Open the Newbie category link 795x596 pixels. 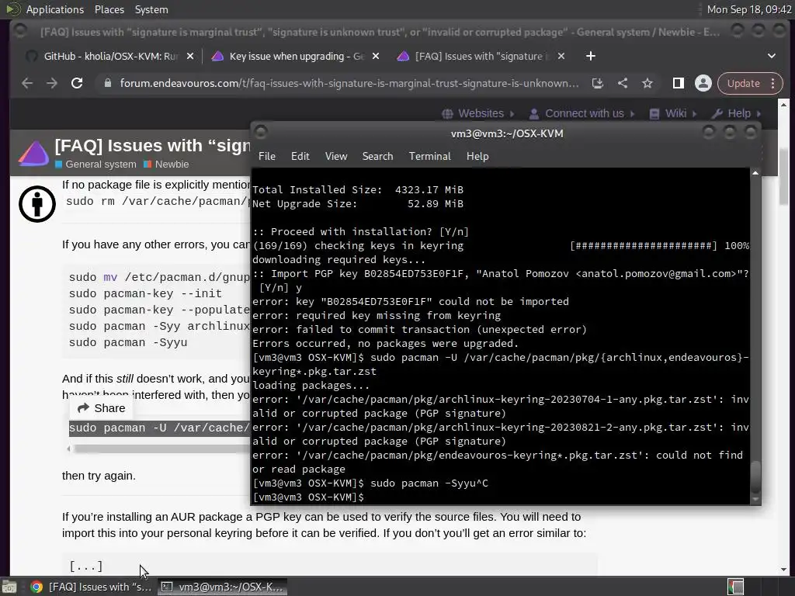click(x=166, y=165)
